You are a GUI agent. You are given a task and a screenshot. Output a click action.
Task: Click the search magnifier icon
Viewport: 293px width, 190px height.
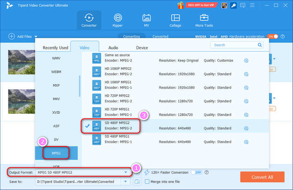click(x=260, y=45)
